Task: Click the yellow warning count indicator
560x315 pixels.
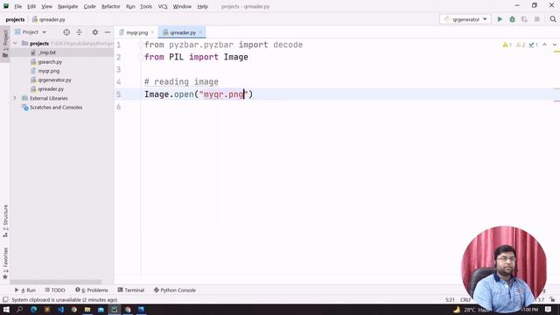Action: tap(507, 45)
